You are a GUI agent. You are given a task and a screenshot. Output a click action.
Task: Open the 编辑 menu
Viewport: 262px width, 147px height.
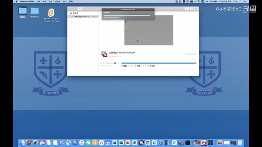pyautogui.click(x=45, y=2)
